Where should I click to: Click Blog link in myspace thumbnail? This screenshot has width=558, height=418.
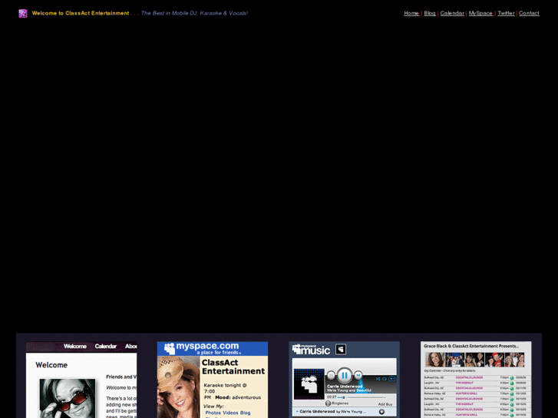(245, 413)
